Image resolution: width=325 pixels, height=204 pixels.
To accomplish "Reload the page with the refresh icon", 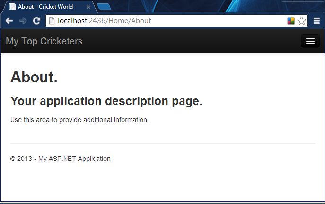I will tap(37, 20).
